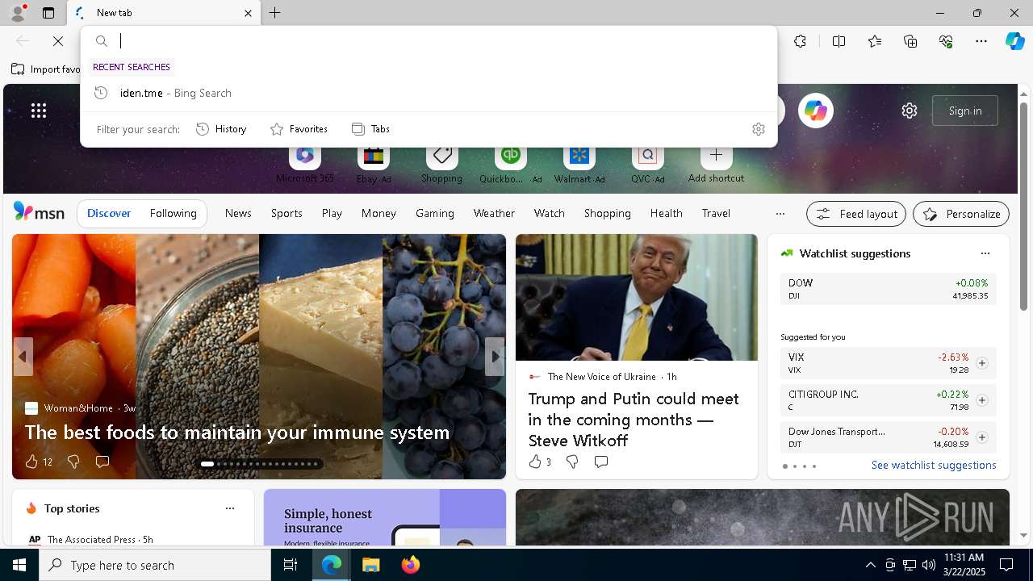The height and width of the screenshot is (581, 1033).
Task: Expand more categories ellipsis
Action: tap(780, 214)
